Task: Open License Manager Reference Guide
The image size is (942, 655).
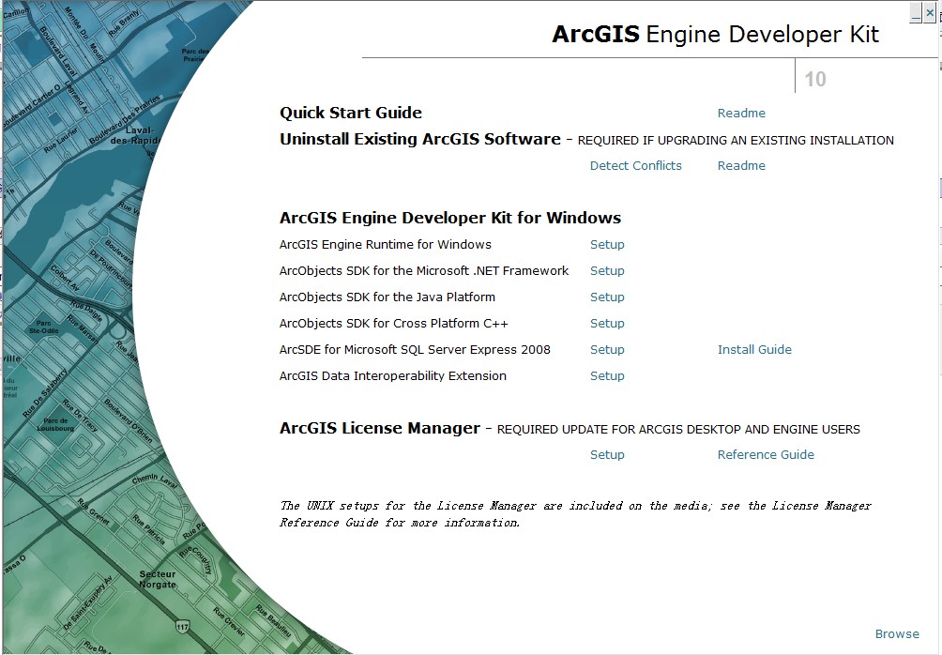Action: click(x=766, y=455)
